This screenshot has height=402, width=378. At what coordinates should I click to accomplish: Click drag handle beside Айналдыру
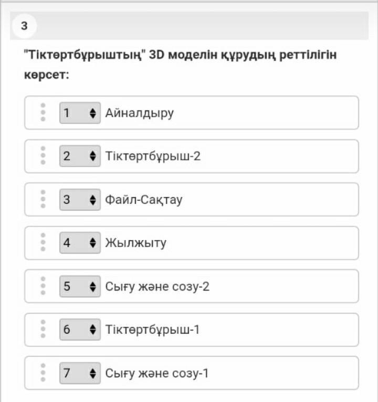pos(43,112)
